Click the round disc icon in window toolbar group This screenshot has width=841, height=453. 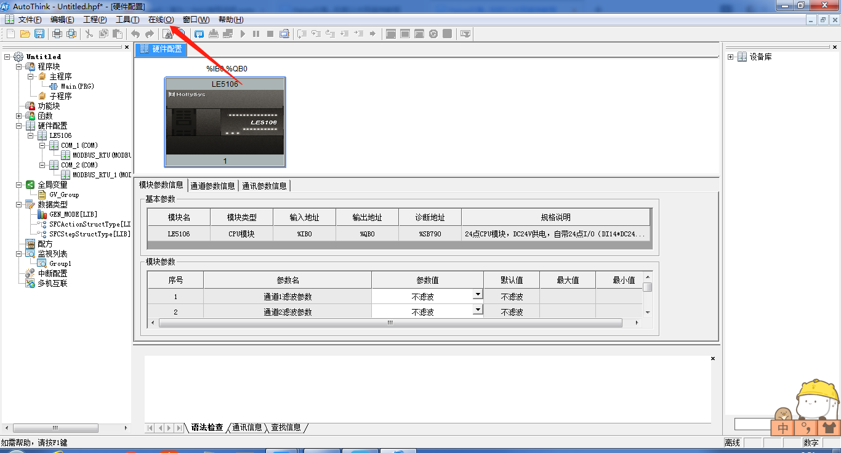click(433, 34)
